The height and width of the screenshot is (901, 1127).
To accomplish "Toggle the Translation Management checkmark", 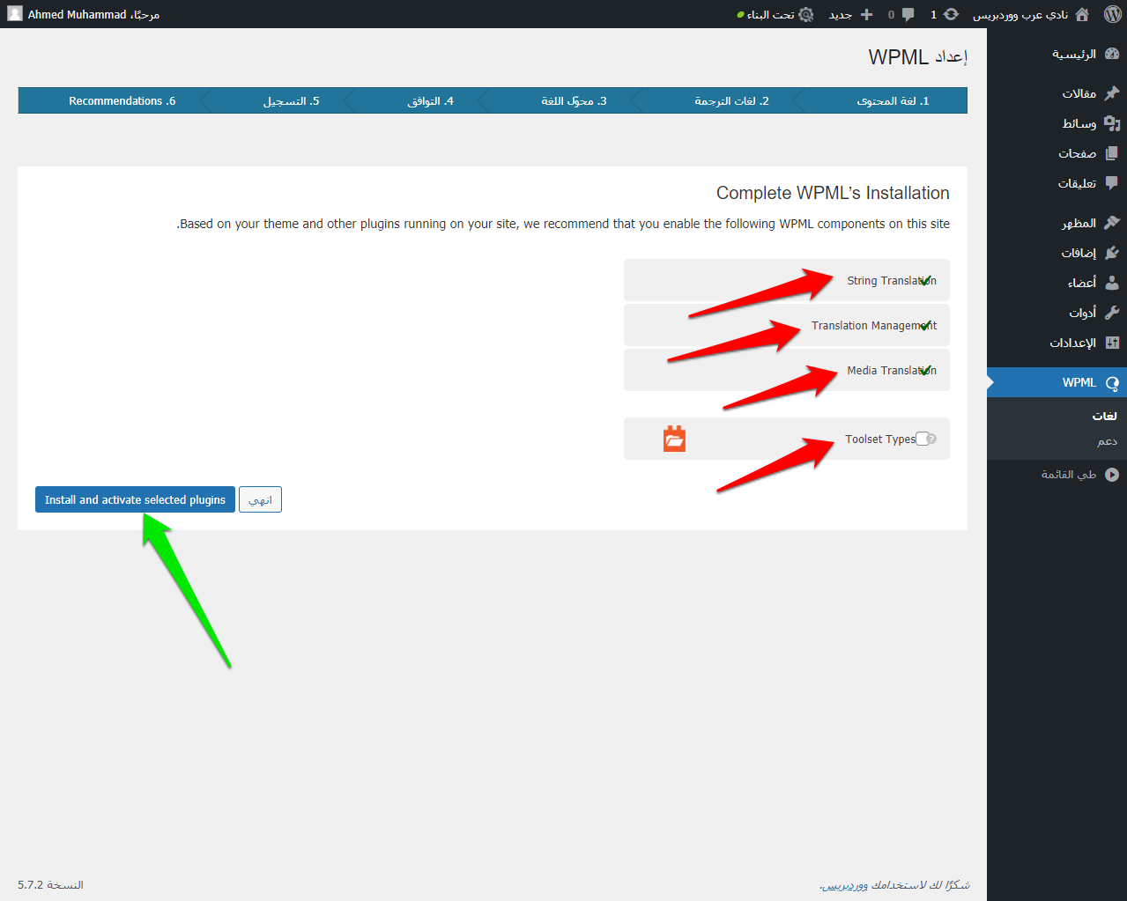I will [x=925, y=326].
